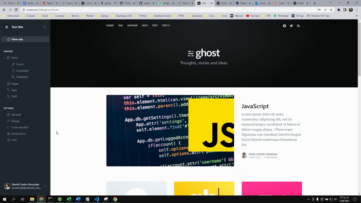Image resolution: width=361 pixels, height=203 pixels.
Task: Open Integrations settings
Action: pyautogui.click(x=18, y=134)
